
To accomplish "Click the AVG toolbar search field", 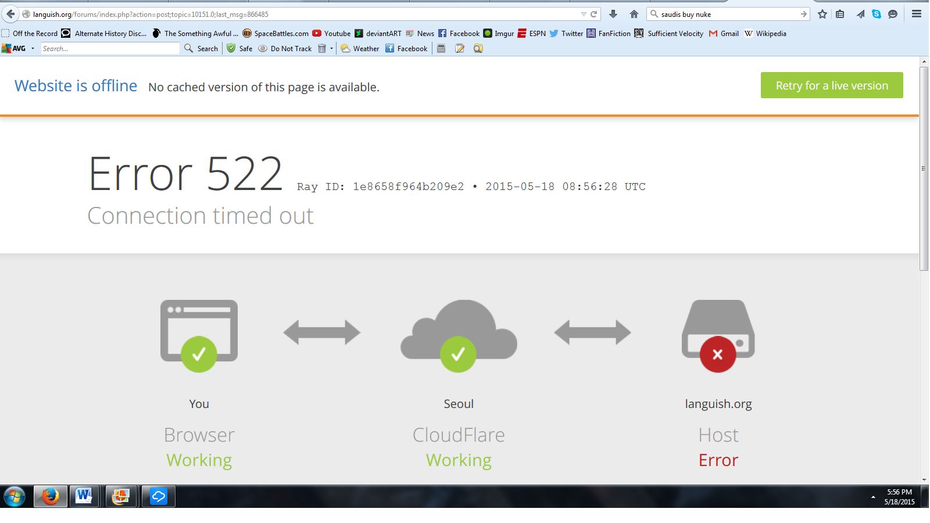I will [x=109, y=49].
